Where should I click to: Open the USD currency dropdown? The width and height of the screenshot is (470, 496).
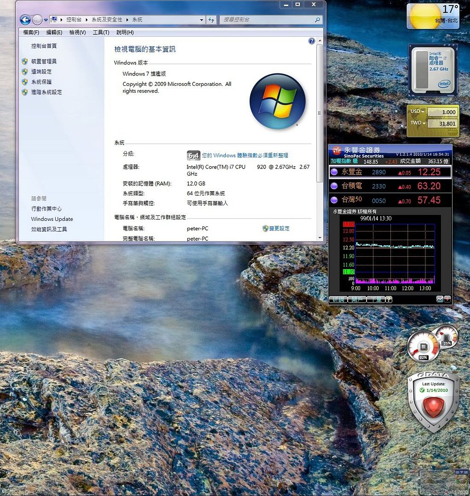(417, 111)
